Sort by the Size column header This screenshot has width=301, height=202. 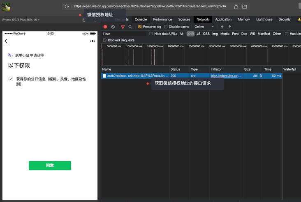pyautogui.click(x=253, y=69)
